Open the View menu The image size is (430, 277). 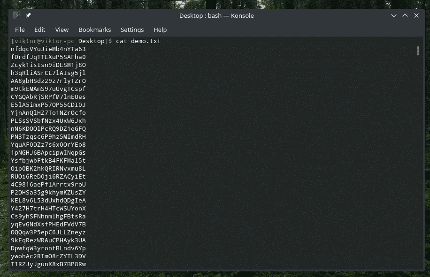coord(61,30)
